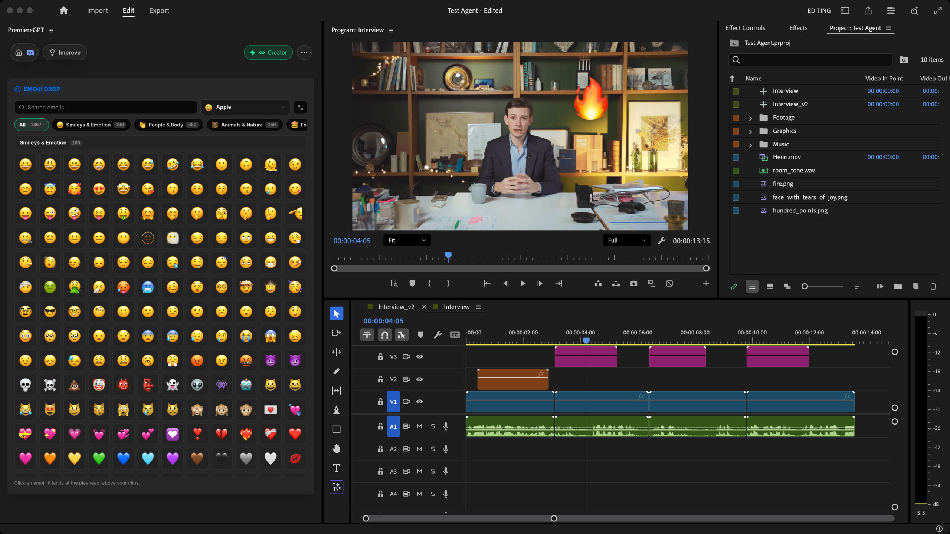Click the Export Frame camera icon
The width and height of the screenshot is (950, 534).
634,284
